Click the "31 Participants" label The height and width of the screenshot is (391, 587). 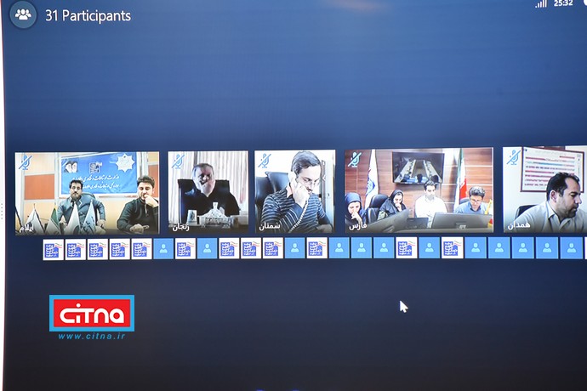coord(88,15)
